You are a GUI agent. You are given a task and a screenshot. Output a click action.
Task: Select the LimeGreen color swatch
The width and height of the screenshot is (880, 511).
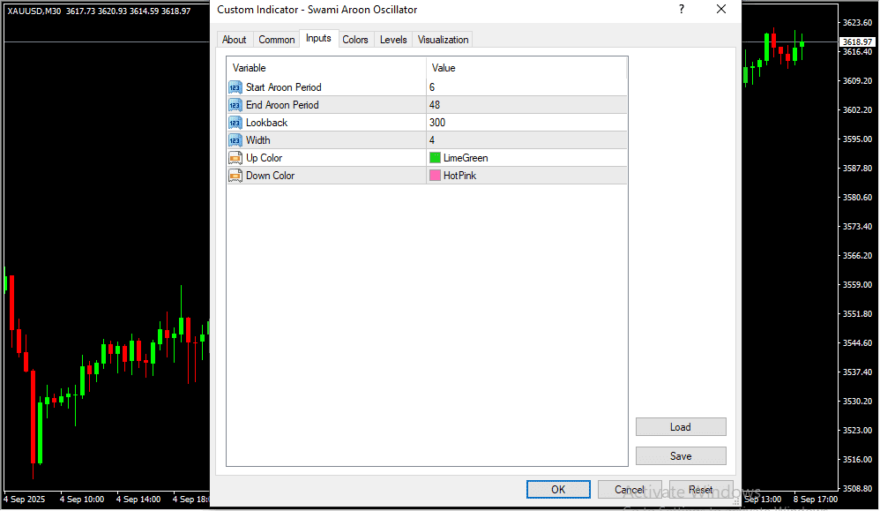click(435, 158)
